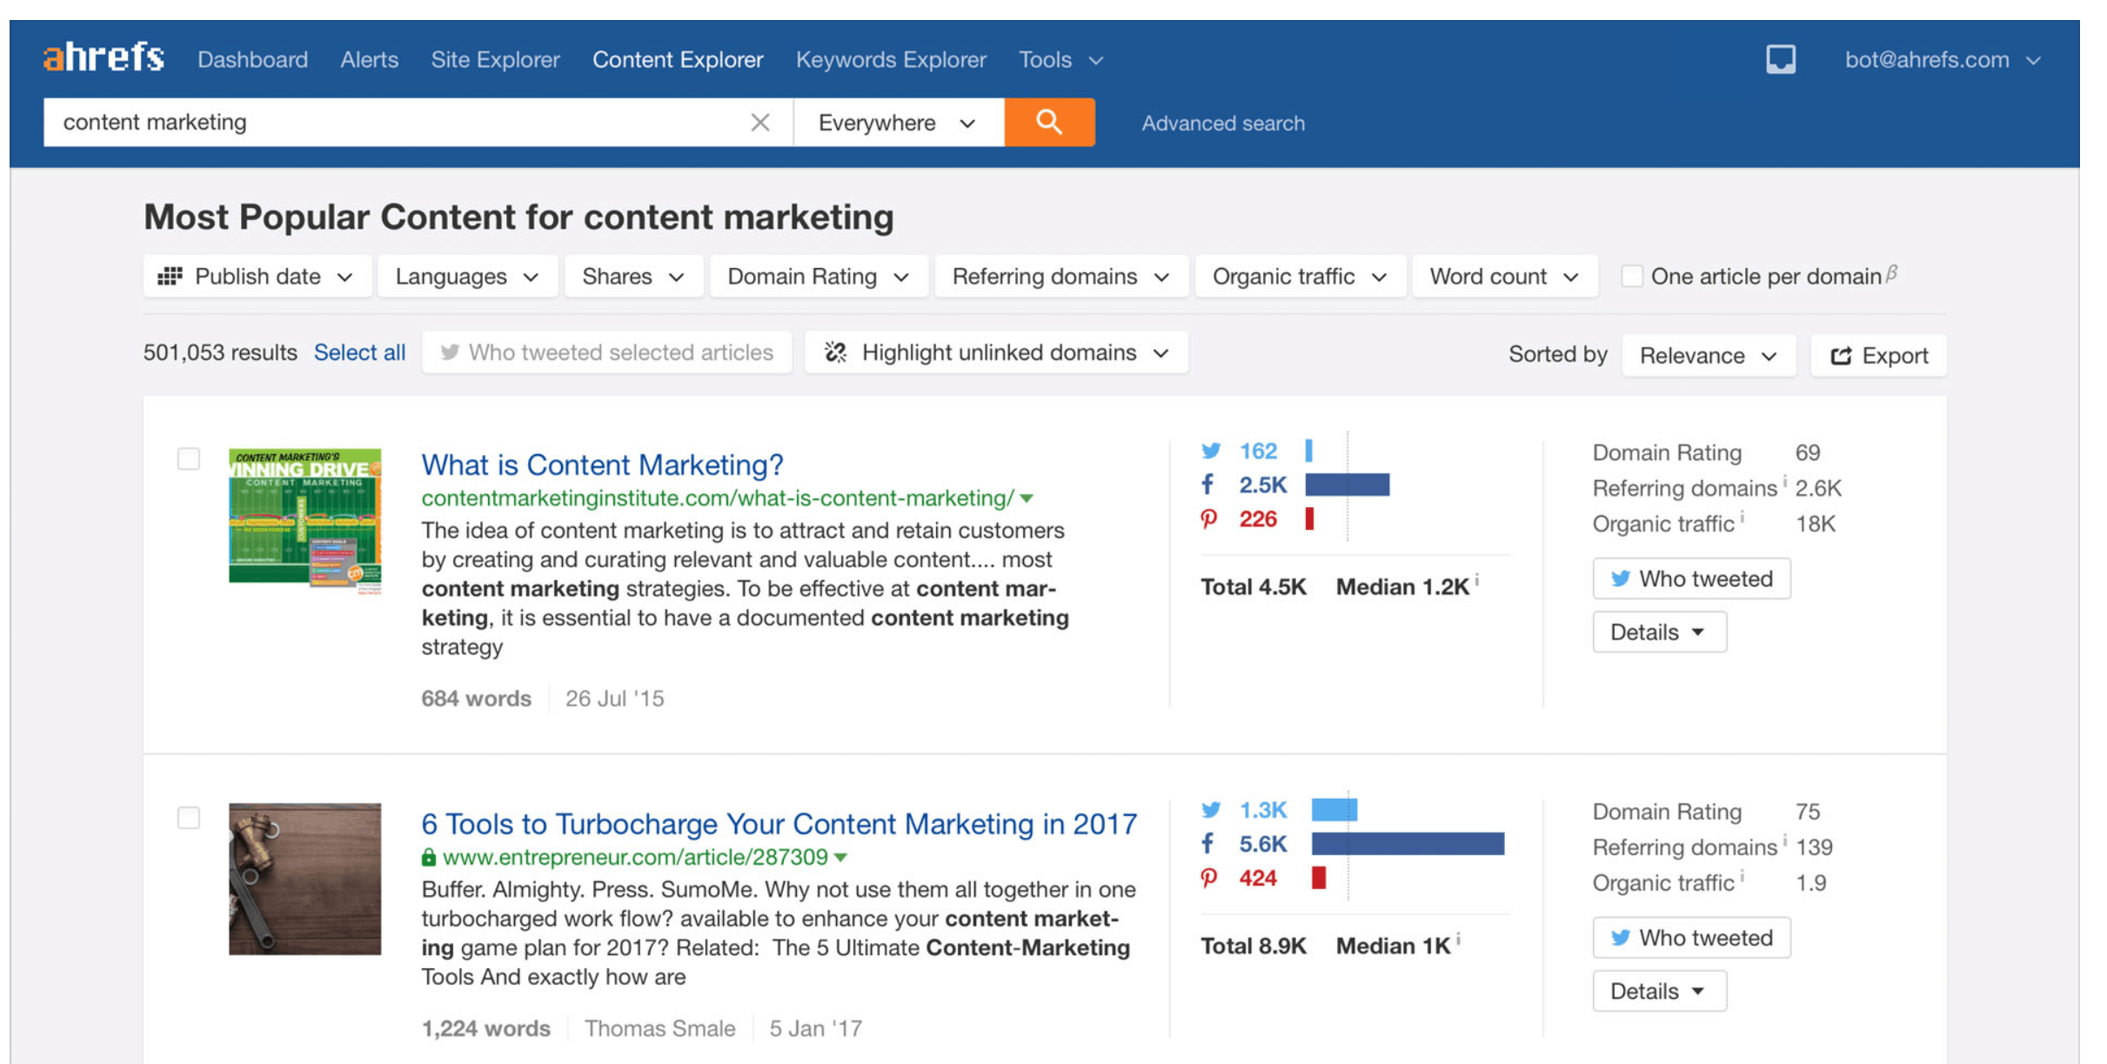
Task: Open the Word count filter dropdown
Action: (1505, 277)
